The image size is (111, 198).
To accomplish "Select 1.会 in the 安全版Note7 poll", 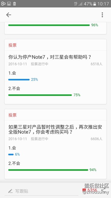I will 12,148.
